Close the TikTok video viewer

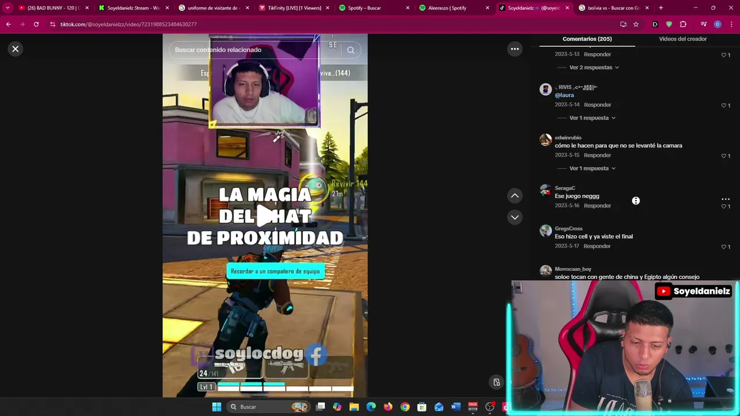16,49
